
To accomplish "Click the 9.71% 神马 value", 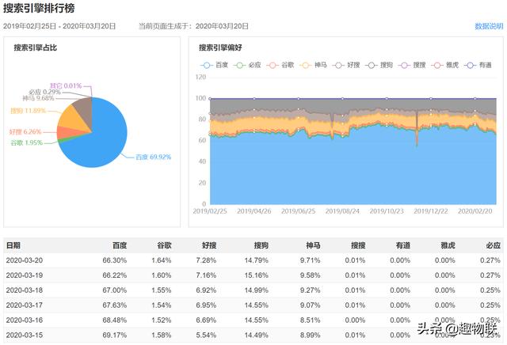I will pos(310,260).
